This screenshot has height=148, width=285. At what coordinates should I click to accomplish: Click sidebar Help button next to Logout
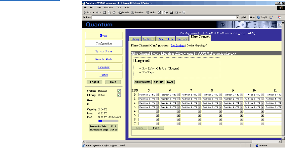click(x=113, y=82)
